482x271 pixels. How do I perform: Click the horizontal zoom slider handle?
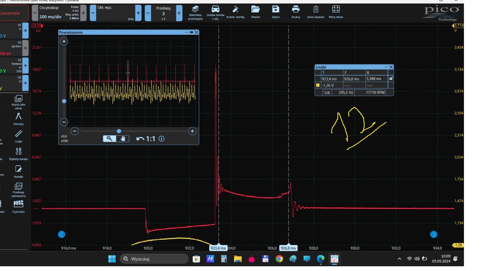tap(119, 131)
